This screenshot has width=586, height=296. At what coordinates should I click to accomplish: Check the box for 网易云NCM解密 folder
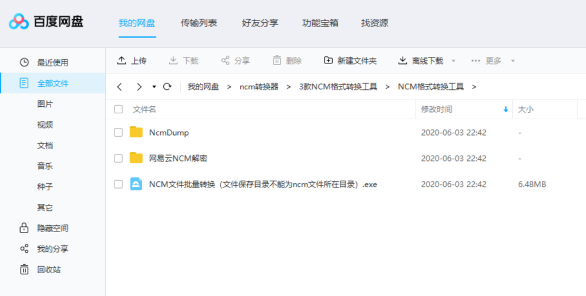click(x=118, y=158)
